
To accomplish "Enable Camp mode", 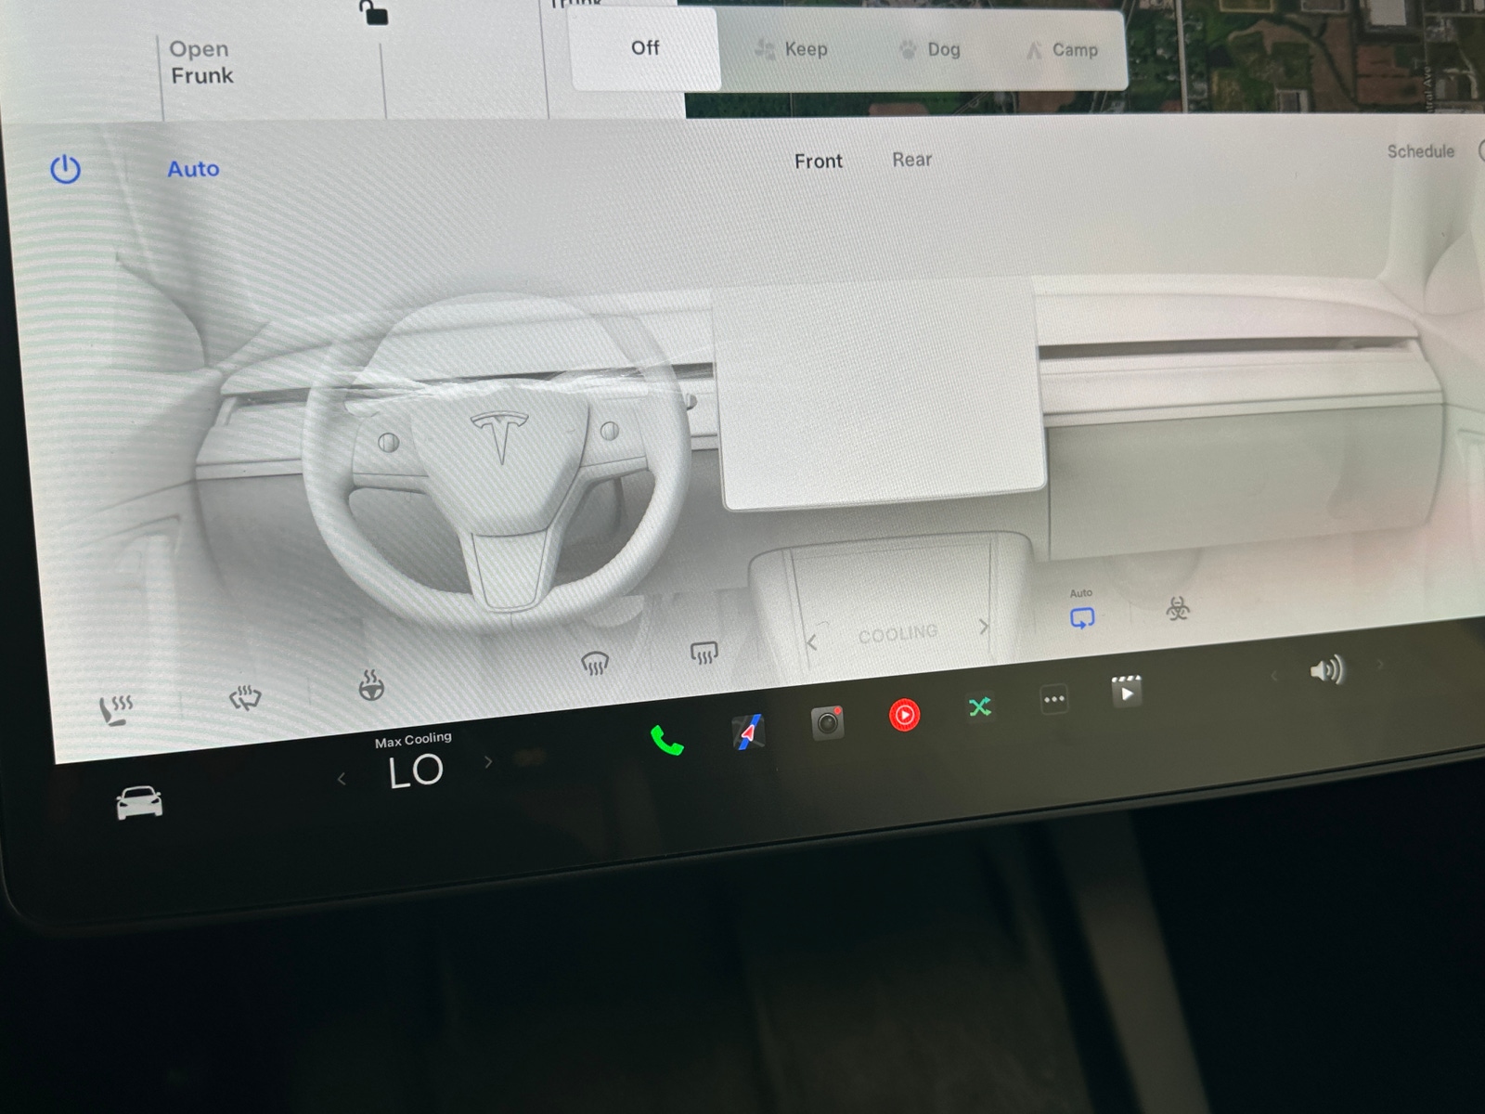I will click(1063, 50).
